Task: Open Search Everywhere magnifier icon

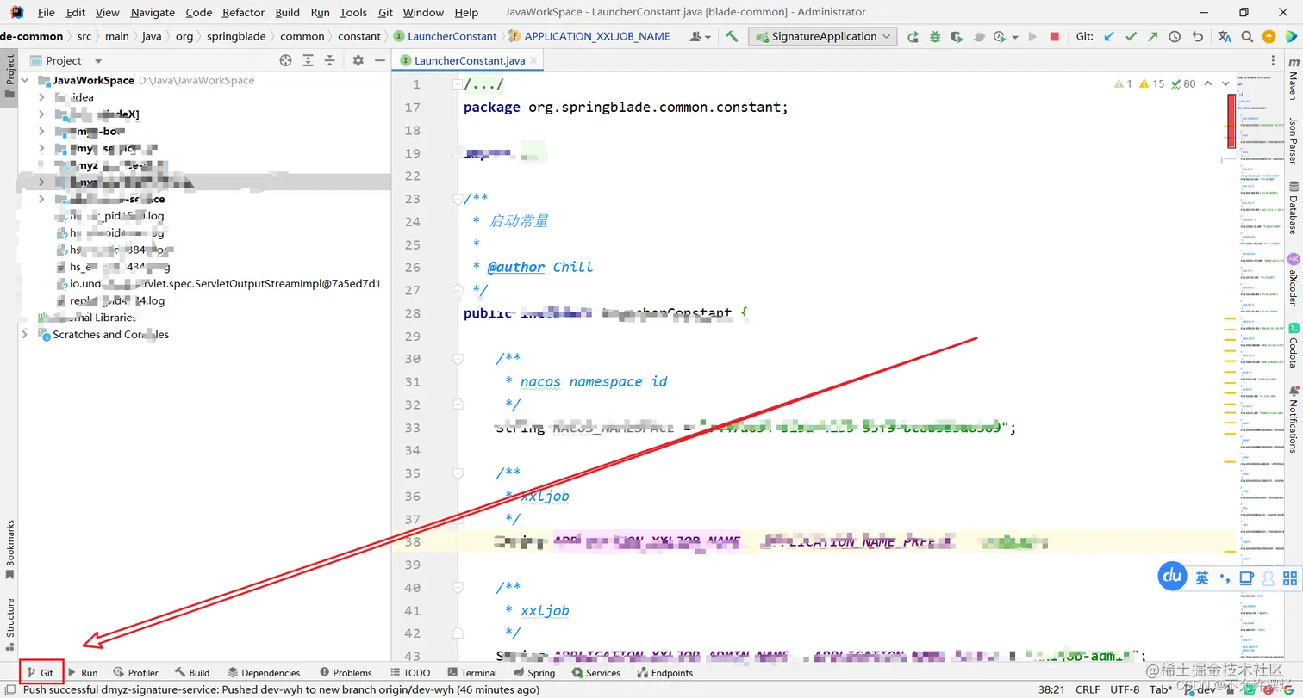Action: (x=1247, y=36)
